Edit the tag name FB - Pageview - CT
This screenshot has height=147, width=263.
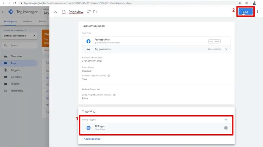[x=76, y=12]
